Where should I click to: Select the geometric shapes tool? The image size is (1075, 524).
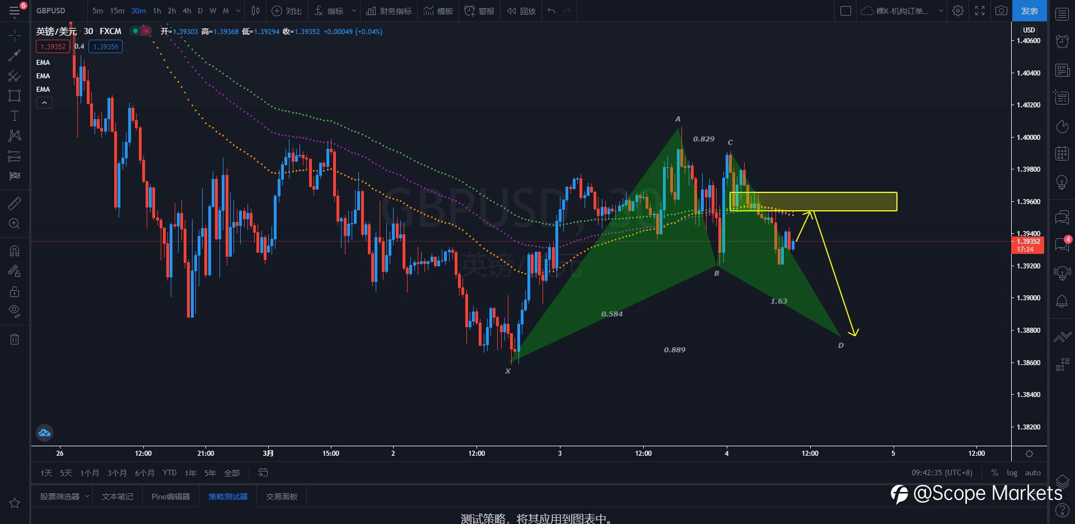click(x=15, y=96)
